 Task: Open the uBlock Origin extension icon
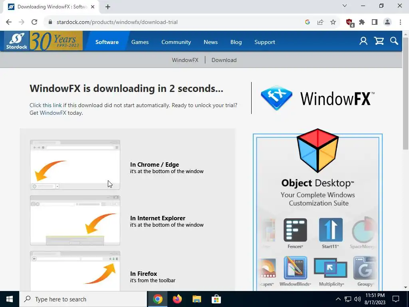[350, 23]
